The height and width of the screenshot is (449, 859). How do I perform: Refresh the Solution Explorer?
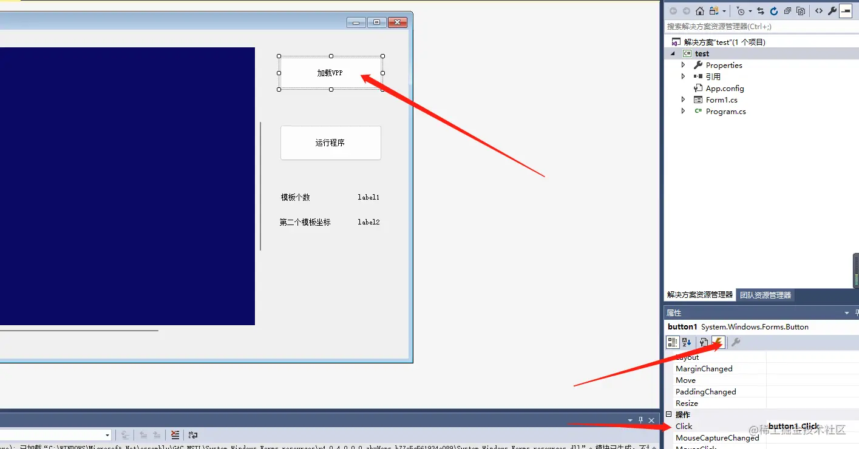(x=774, y=11)
